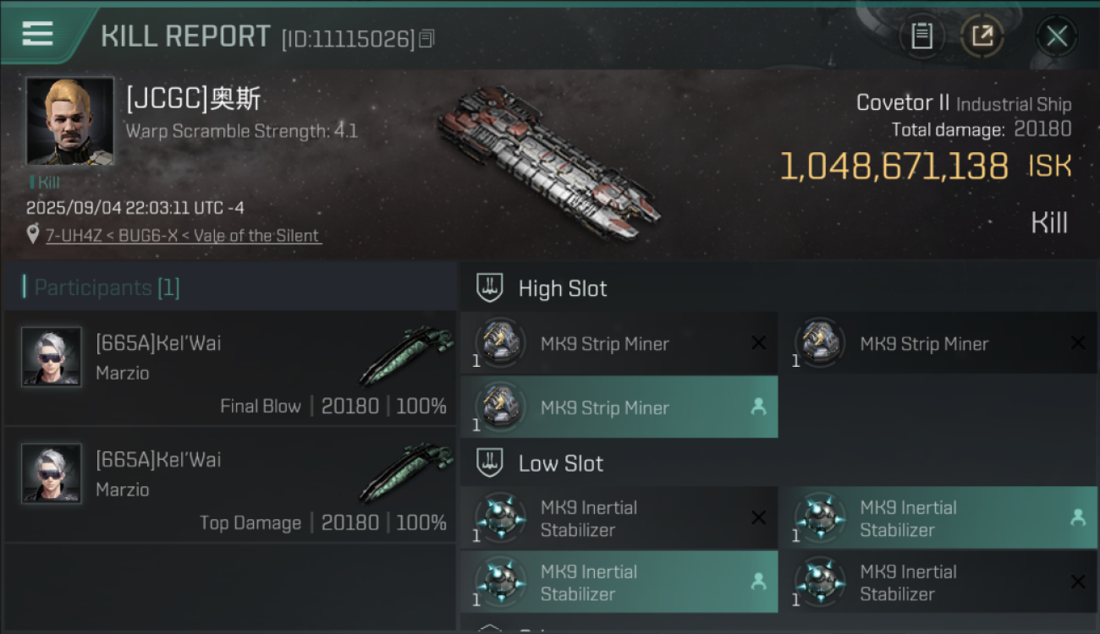
Task: View the Covetor II ship image
Action: coord(548,162)
